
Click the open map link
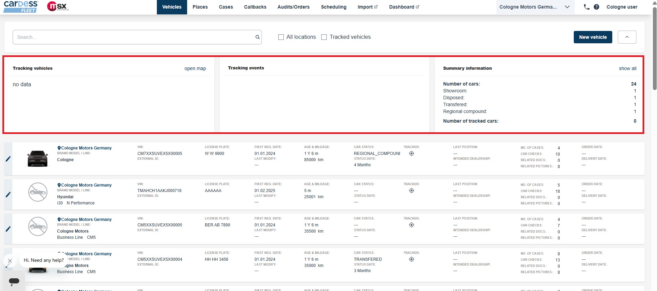pos(195,68)
